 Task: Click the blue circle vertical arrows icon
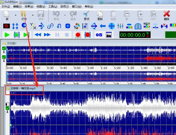pos(112,26)
